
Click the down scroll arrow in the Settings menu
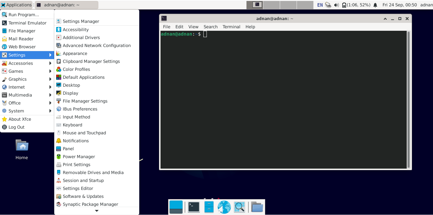pyautogui.click(x=96, y=211)
